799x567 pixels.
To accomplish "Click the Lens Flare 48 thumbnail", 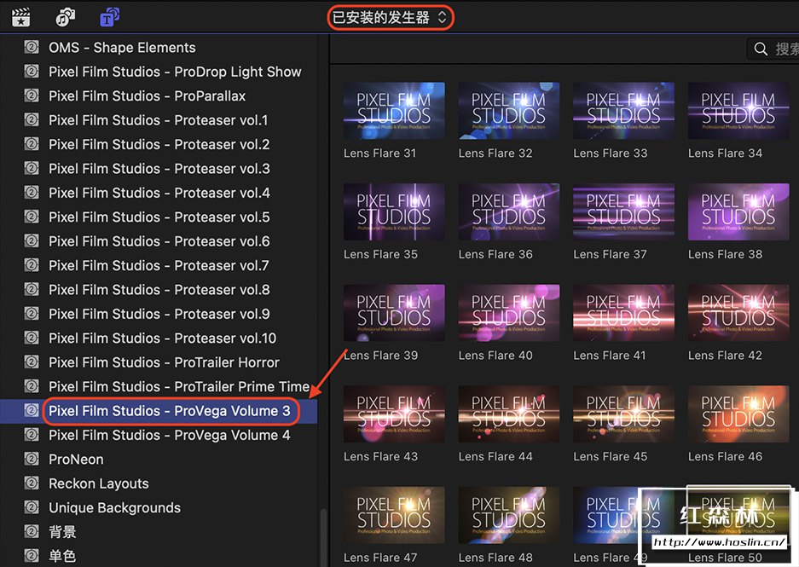I will tap(508, 515).
